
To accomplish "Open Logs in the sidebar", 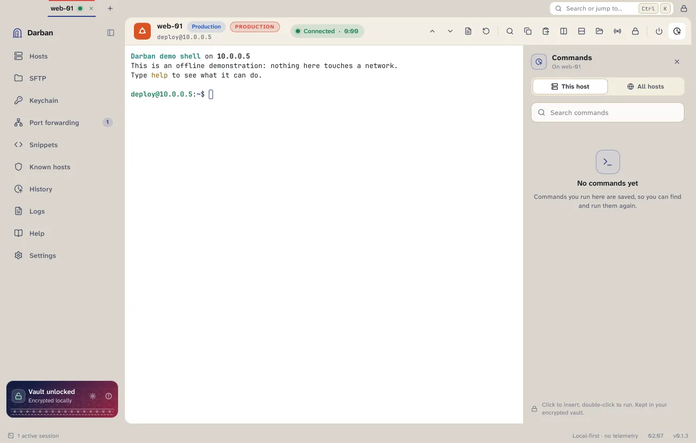I will [63, 211].
